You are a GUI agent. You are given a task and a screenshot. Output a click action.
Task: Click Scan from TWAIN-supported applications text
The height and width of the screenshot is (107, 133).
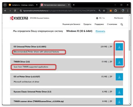coord(31,67)
